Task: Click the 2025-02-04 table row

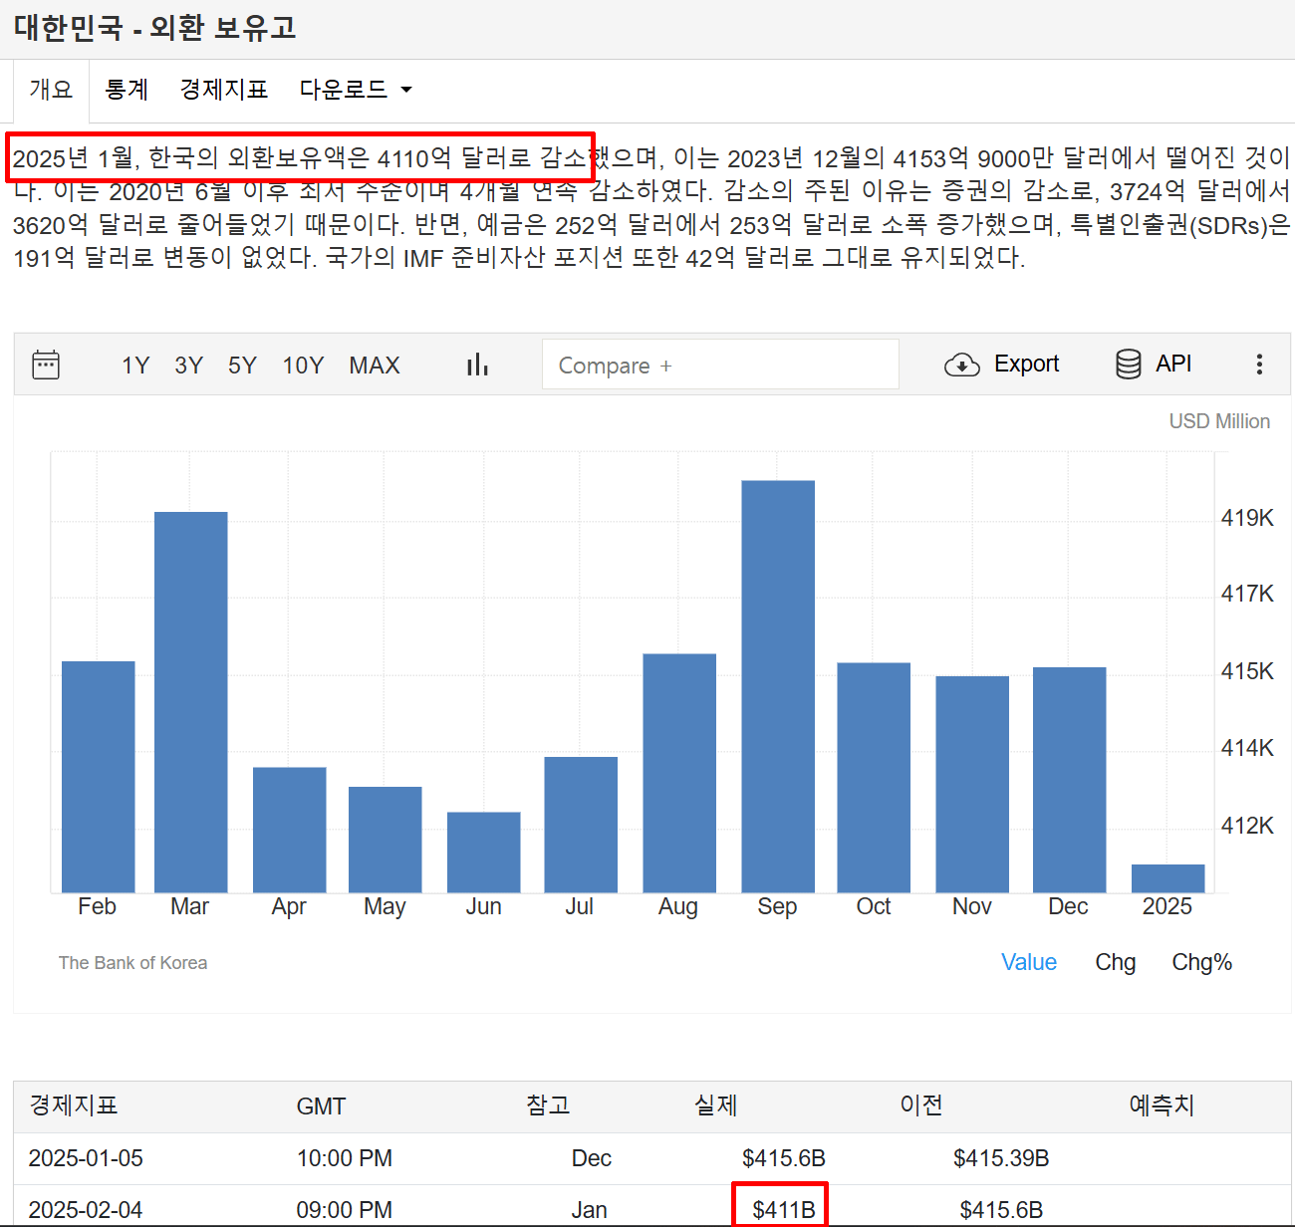Action: (398, 1208)
